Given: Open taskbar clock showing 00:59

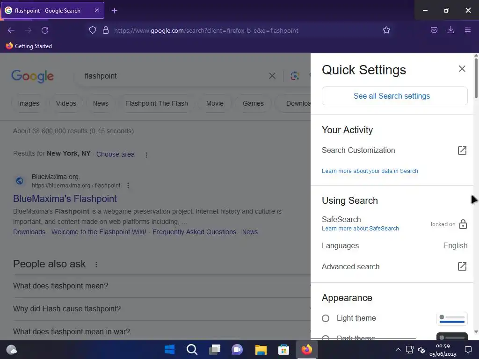Looking at the screenshot, I should point(443,350).
